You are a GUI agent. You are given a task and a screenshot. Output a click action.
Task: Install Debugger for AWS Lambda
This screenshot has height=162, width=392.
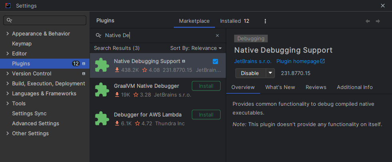(206, 115)
